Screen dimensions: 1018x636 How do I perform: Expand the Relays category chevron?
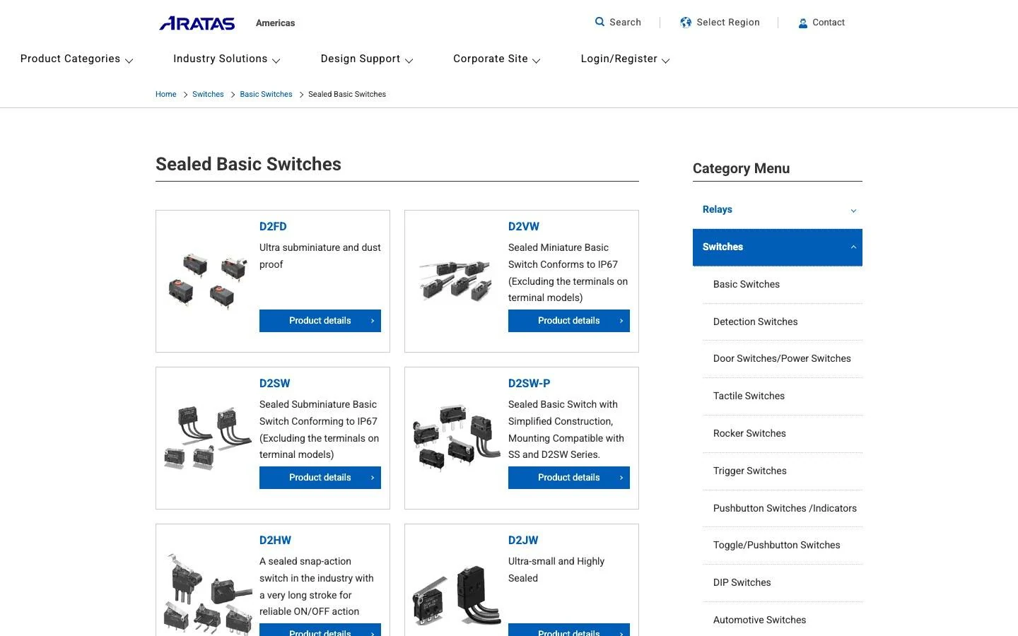(x=853, y=211)
